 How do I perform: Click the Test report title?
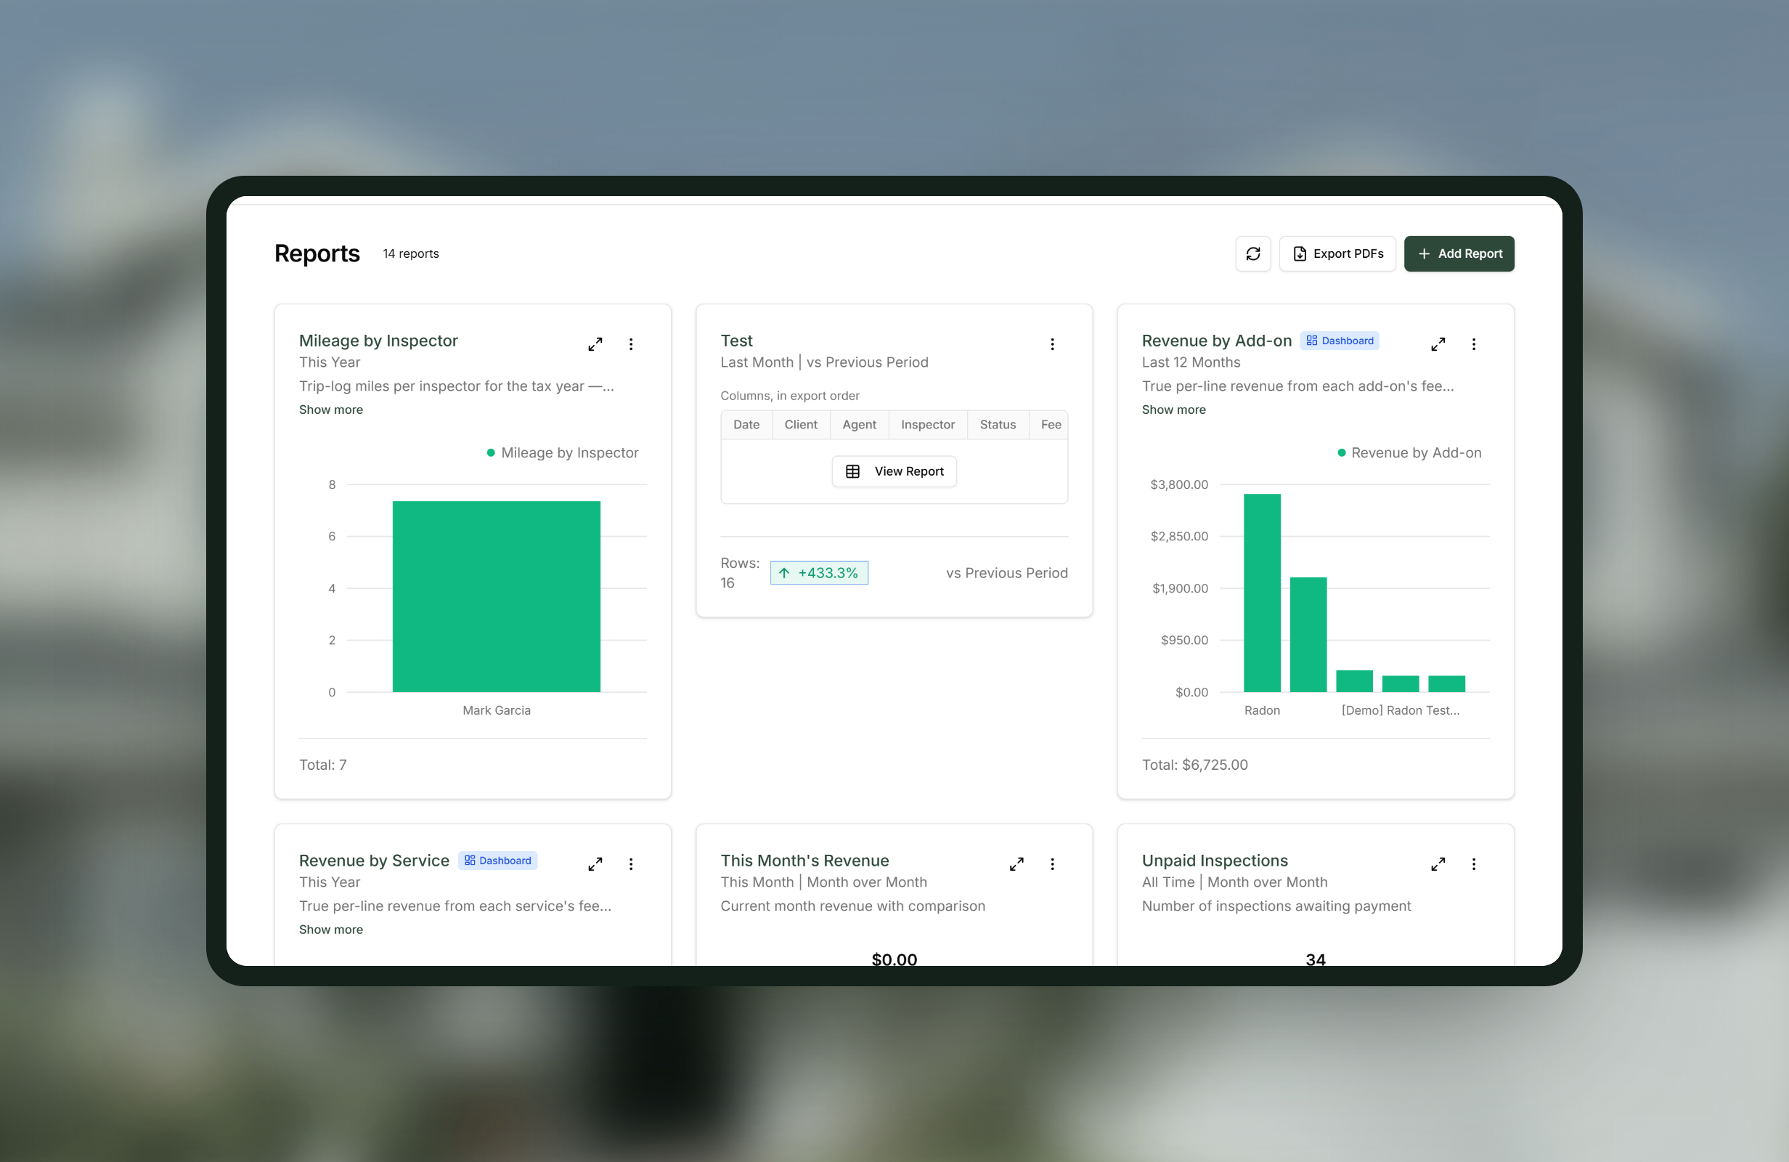click(x=736, y=341)
